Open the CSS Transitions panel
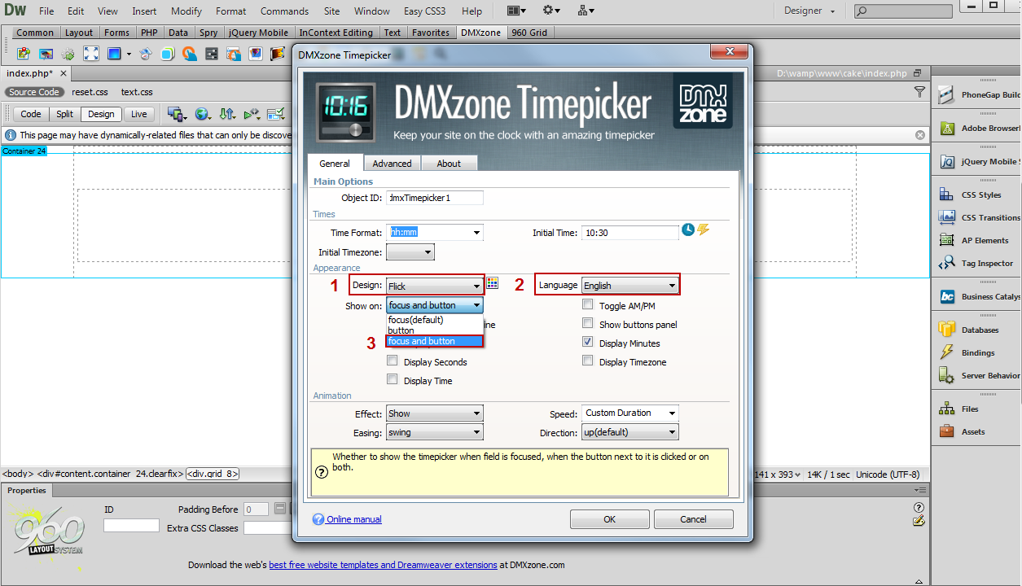Image resolution: width=1022 pixels, height=586 pixels. pos(980,217)
